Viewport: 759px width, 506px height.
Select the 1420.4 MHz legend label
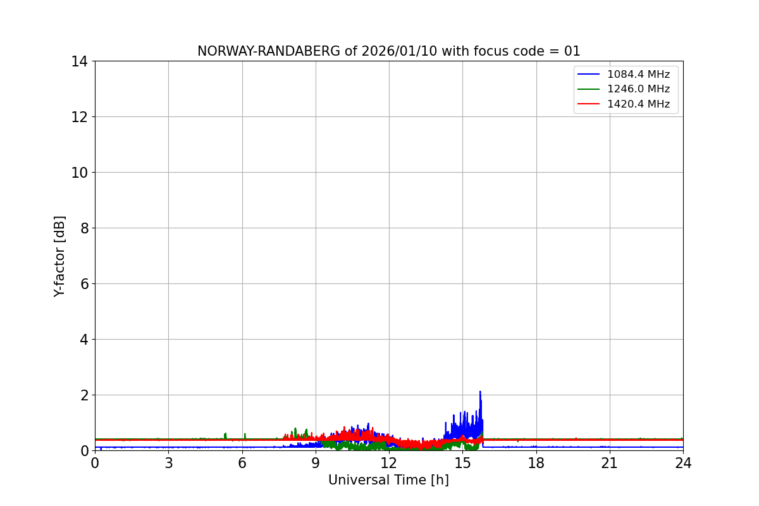[x=638, y=104]
